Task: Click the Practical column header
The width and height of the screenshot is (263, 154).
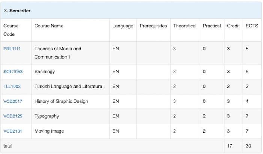Action: 212,26
